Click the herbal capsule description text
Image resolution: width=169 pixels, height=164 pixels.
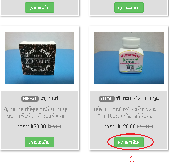(125, 112)
